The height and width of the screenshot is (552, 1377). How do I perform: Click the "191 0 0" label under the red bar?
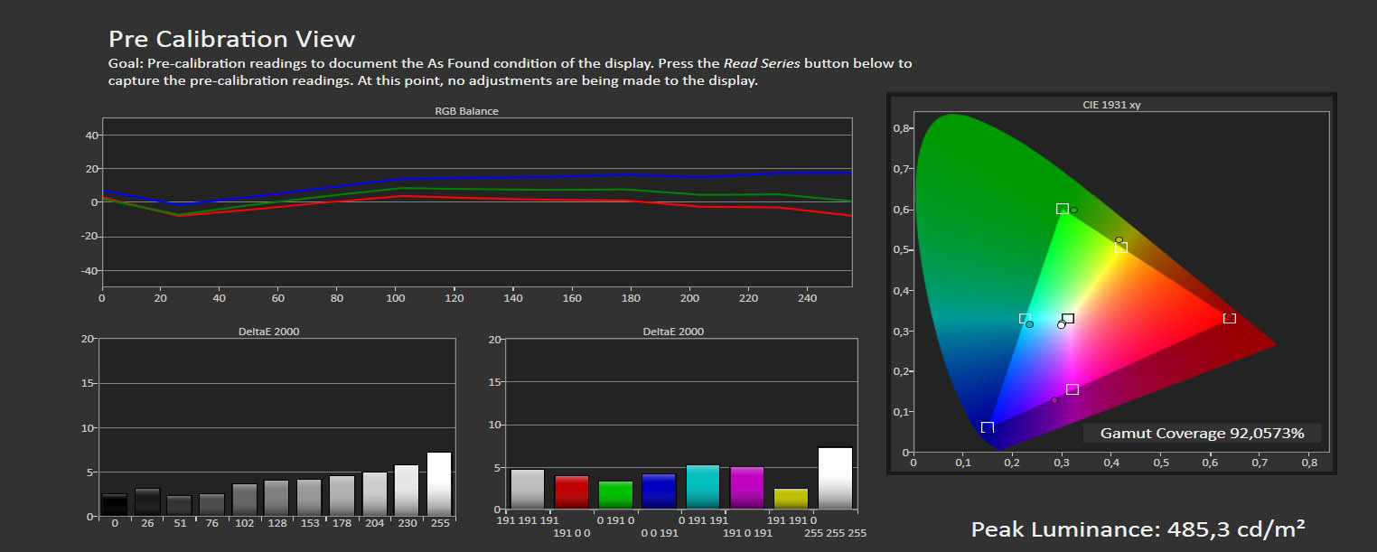[x=572, y=533]
